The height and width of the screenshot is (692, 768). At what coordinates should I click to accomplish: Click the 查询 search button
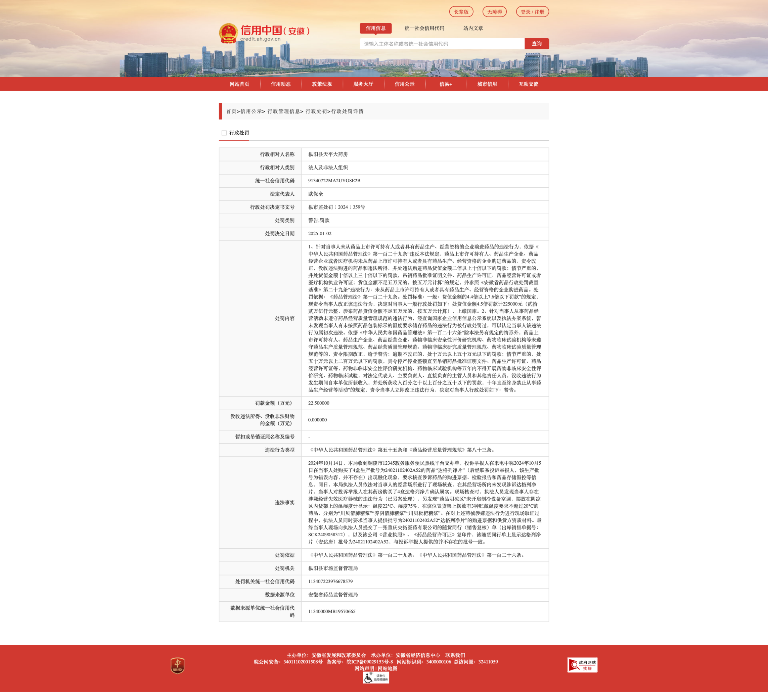click(x=537, y=44)
